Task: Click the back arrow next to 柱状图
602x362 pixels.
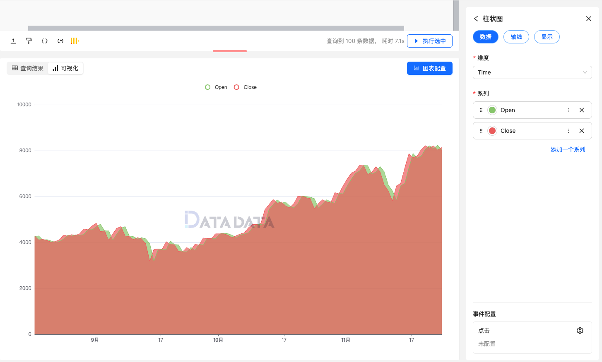Action: pyautogui.click(x=476, y=19)
